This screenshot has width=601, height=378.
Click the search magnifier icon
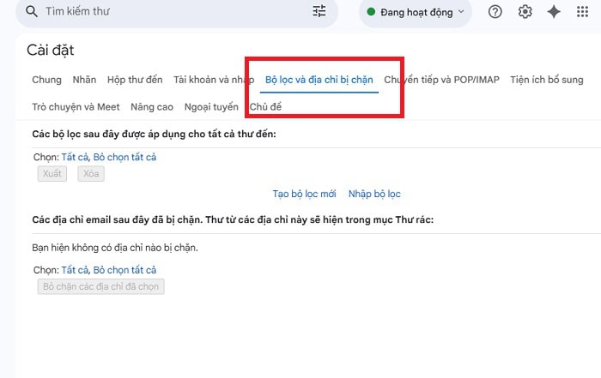(32, 11)
